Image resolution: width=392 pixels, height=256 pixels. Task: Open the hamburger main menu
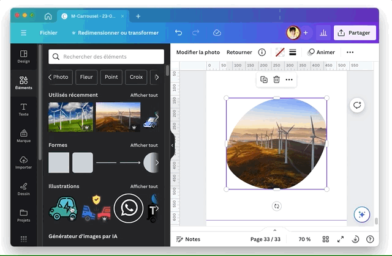pos(23,32)
